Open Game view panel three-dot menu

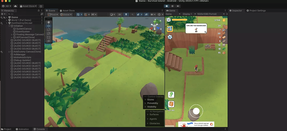(225, 11)
